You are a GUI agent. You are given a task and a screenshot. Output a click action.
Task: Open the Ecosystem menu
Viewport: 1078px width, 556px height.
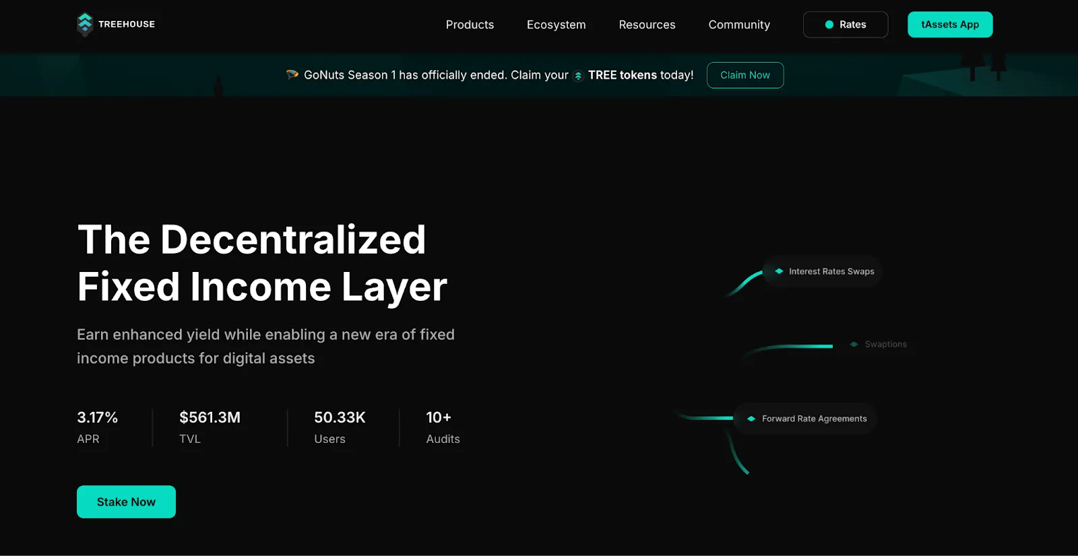[x=557, y=25]
